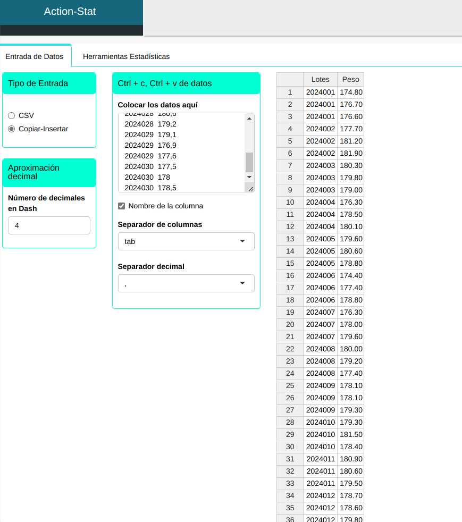This screenshot has height=522, width=462.
Task: Select row number 1 in the table
Action: point(290,92)
